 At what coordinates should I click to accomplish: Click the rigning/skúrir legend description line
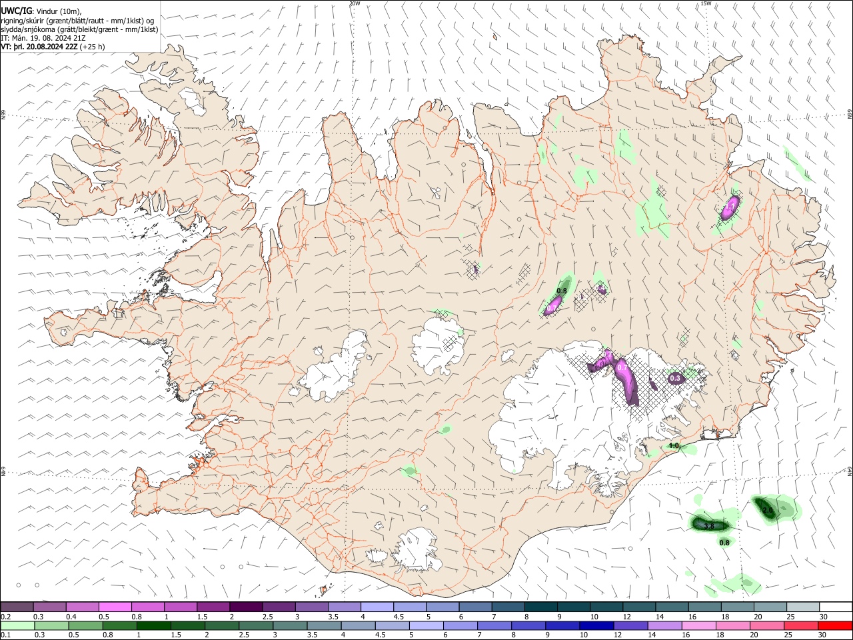point(77,20)
